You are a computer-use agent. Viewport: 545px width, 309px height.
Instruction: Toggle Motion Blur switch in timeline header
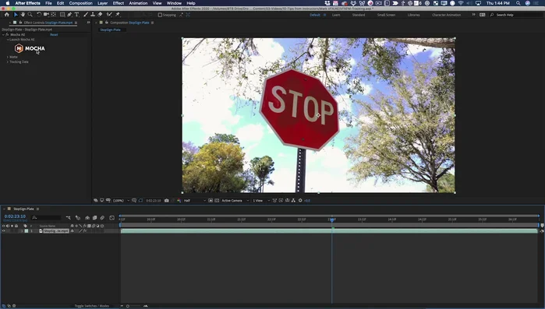102,218
